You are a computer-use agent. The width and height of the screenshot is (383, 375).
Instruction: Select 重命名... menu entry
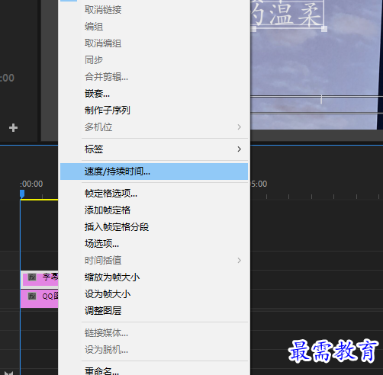tap(154, 370)
